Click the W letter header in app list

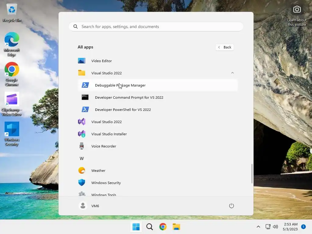82,158
